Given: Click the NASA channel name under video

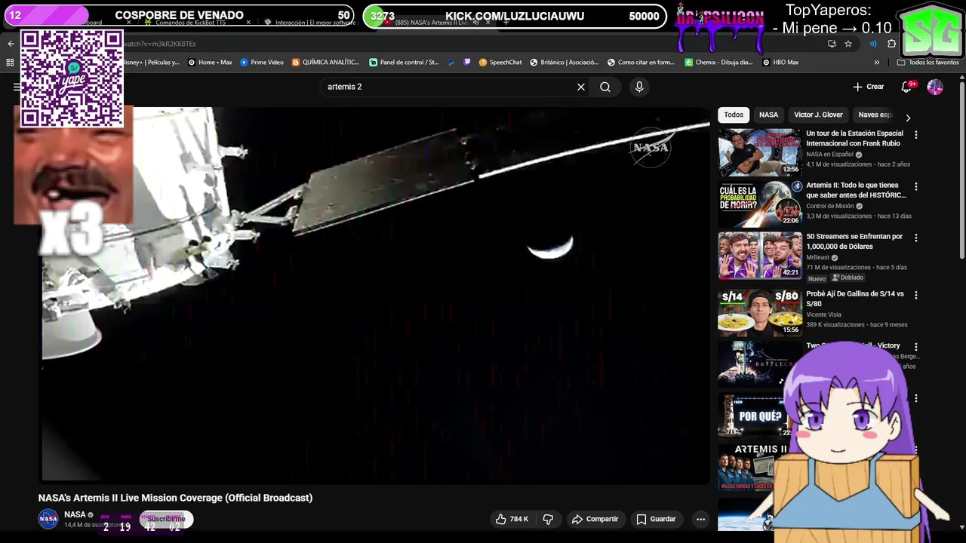Looking at the screenshot, I should pos(75,514).
